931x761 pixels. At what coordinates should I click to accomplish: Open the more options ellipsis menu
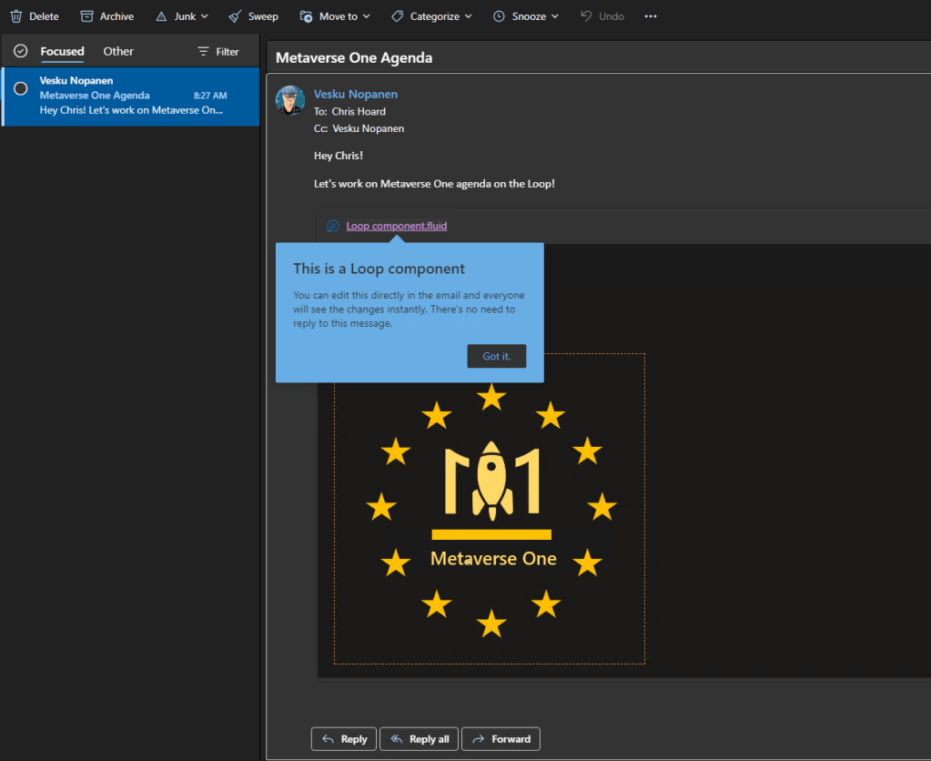click(x=650, y=16)
